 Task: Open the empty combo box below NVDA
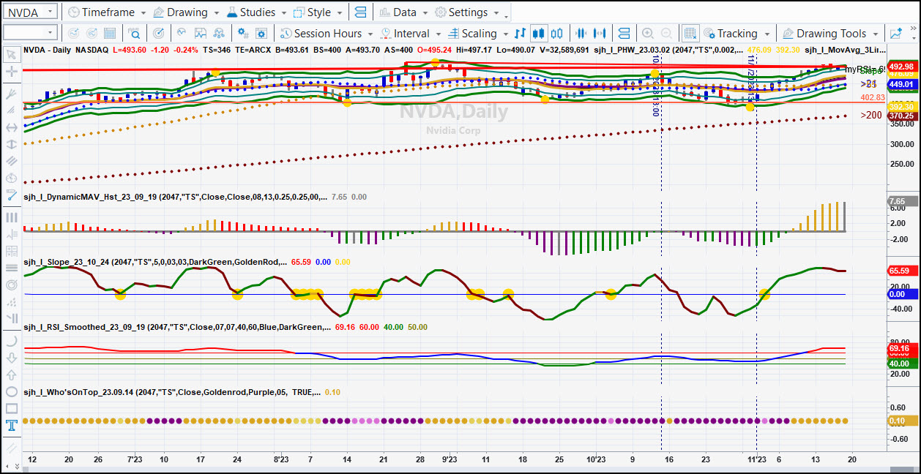(x=30, y=33)
